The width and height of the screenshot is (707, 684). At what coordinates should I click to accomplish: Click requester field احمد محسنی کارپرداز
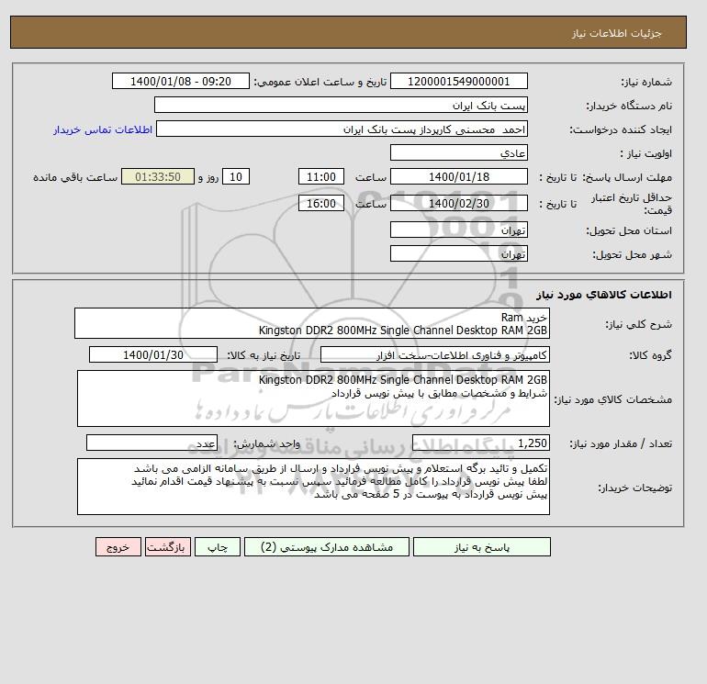(342, 129)
